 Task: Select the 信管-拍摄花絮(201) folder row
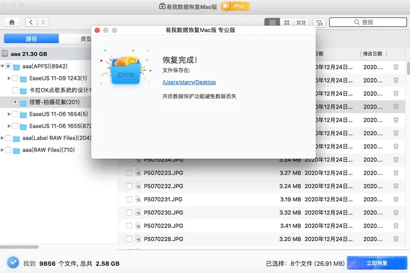tap(46, 102)
